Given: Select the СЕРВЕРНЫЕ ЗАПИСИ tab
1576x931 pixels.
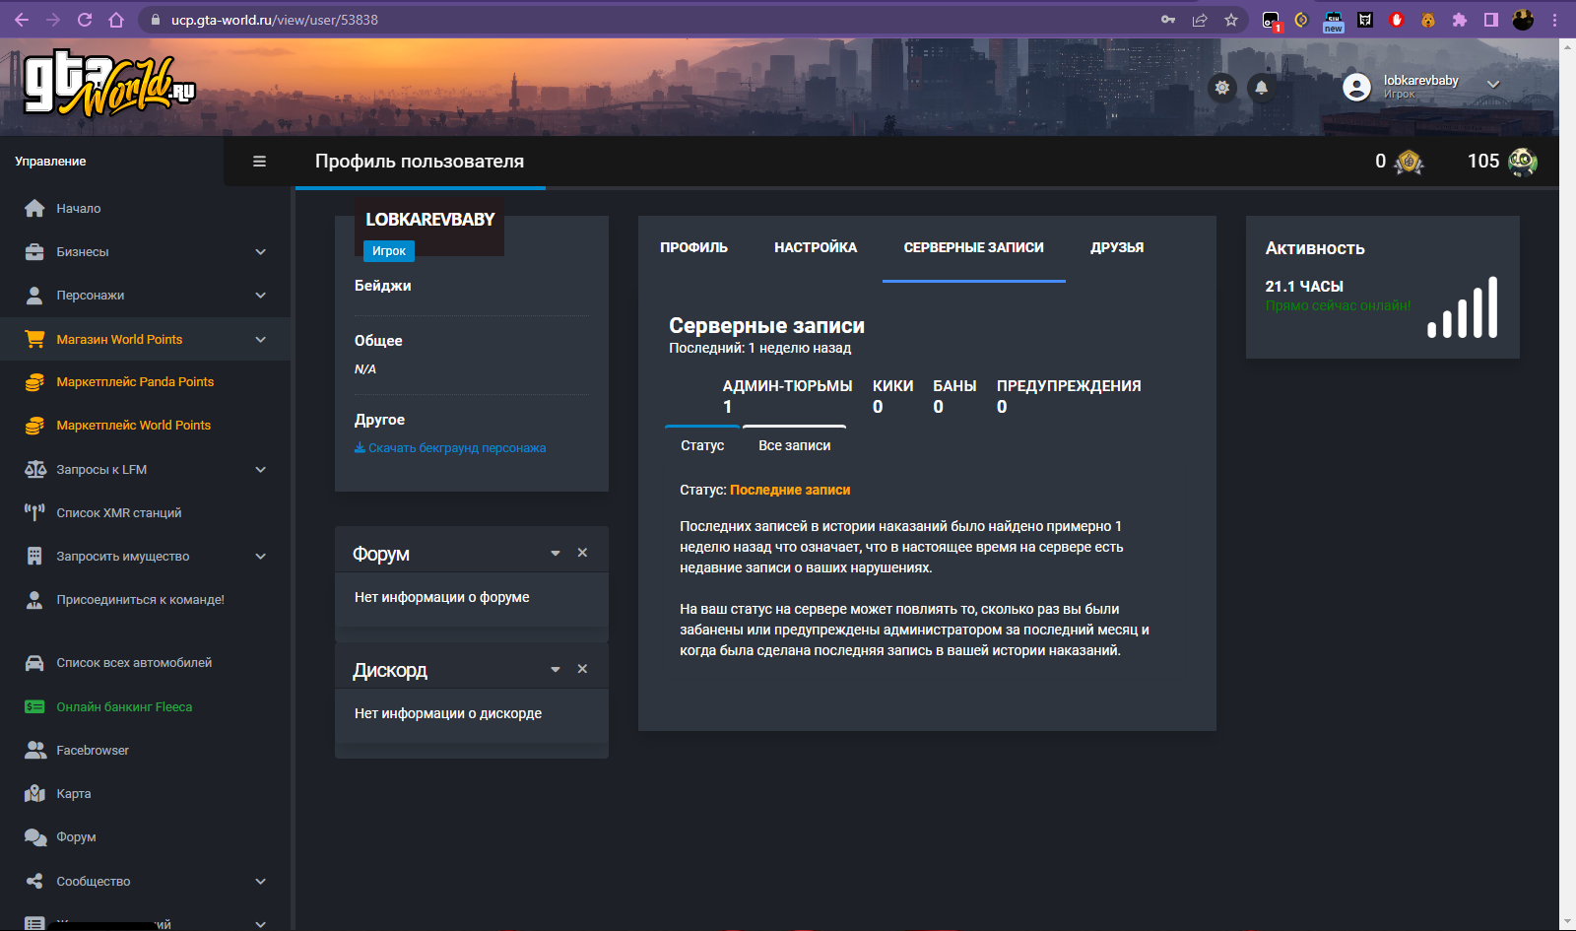Looking at the screenshot, I should 974,247.
